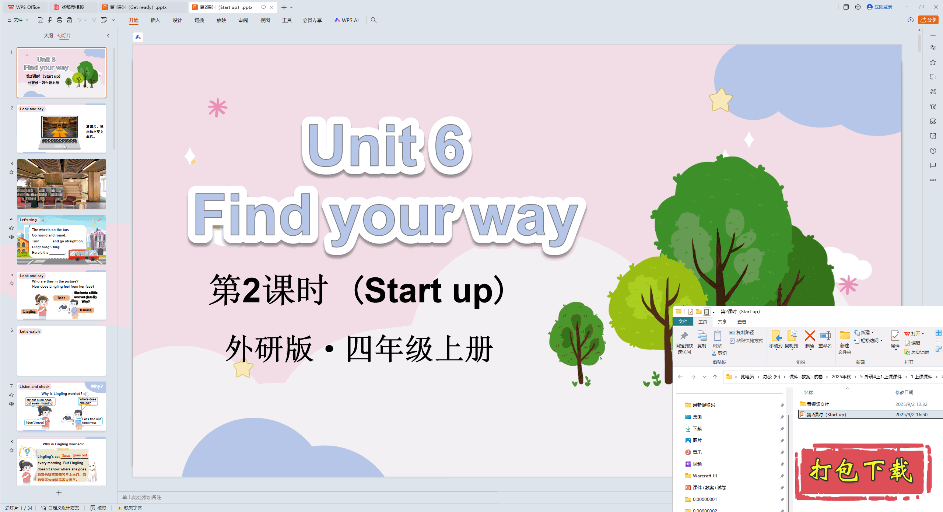The height and width of the screenshot is (512, 943).
Task: Open the comments icon in the right sidebar
Action: (933, 165)
